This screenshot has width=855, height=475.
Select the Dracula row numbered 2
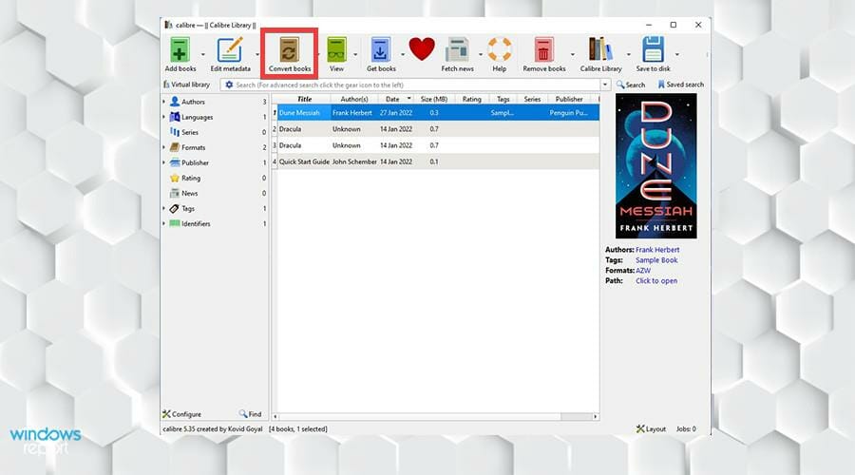[438, 129]
